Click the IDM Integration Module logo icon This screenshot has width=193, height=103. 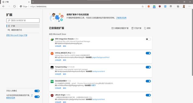(x=52, y=39)
